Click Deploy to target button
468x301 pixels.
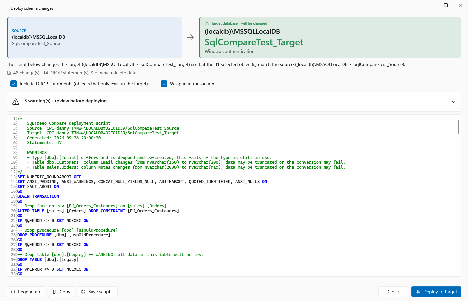(x=436, y=292)
